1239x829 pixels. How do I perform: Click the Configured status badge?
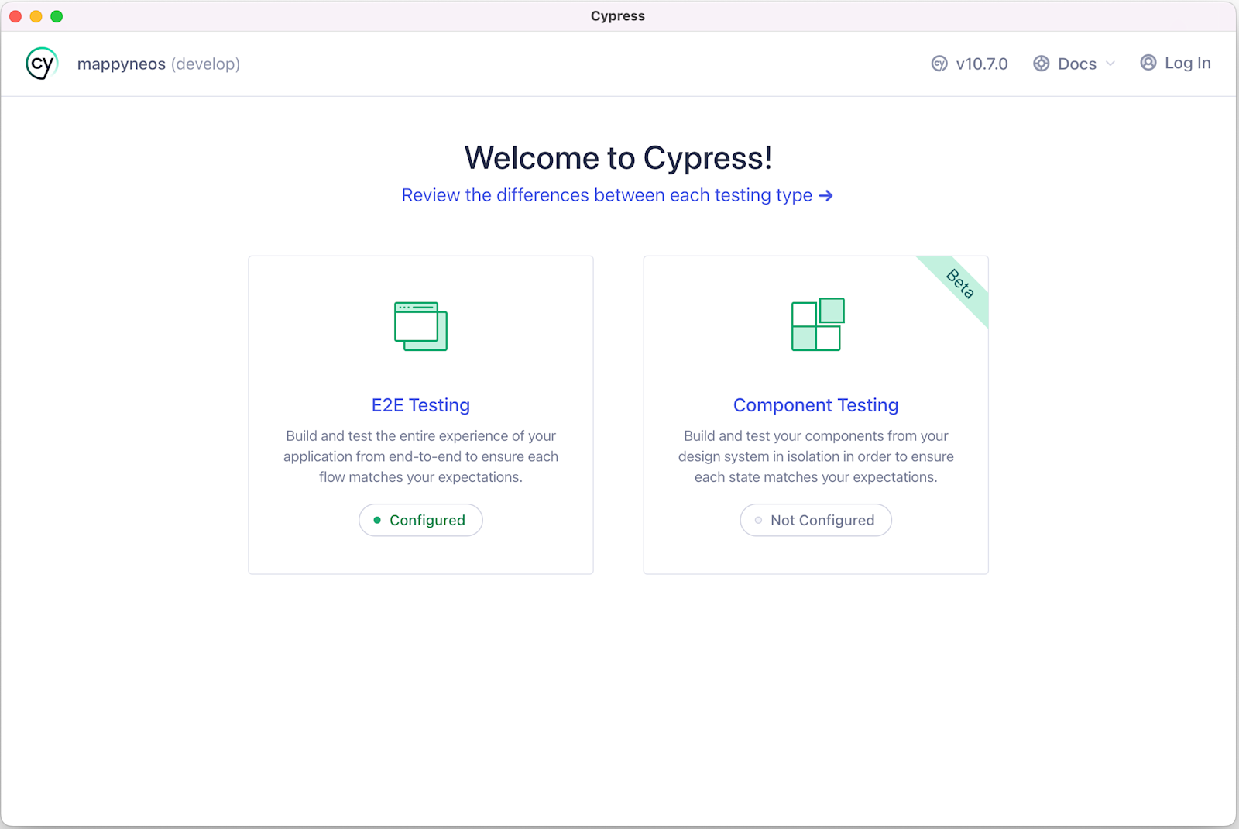click(x=420, y=520)
